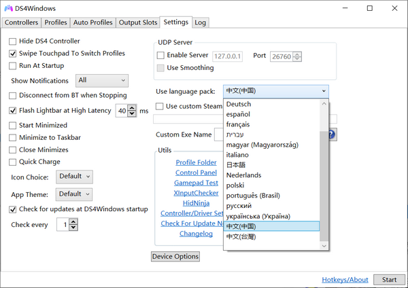The height and width of the screenshot is (288, 408).
Task: Open the App Theme dropdown
Action: click(74, 194)
